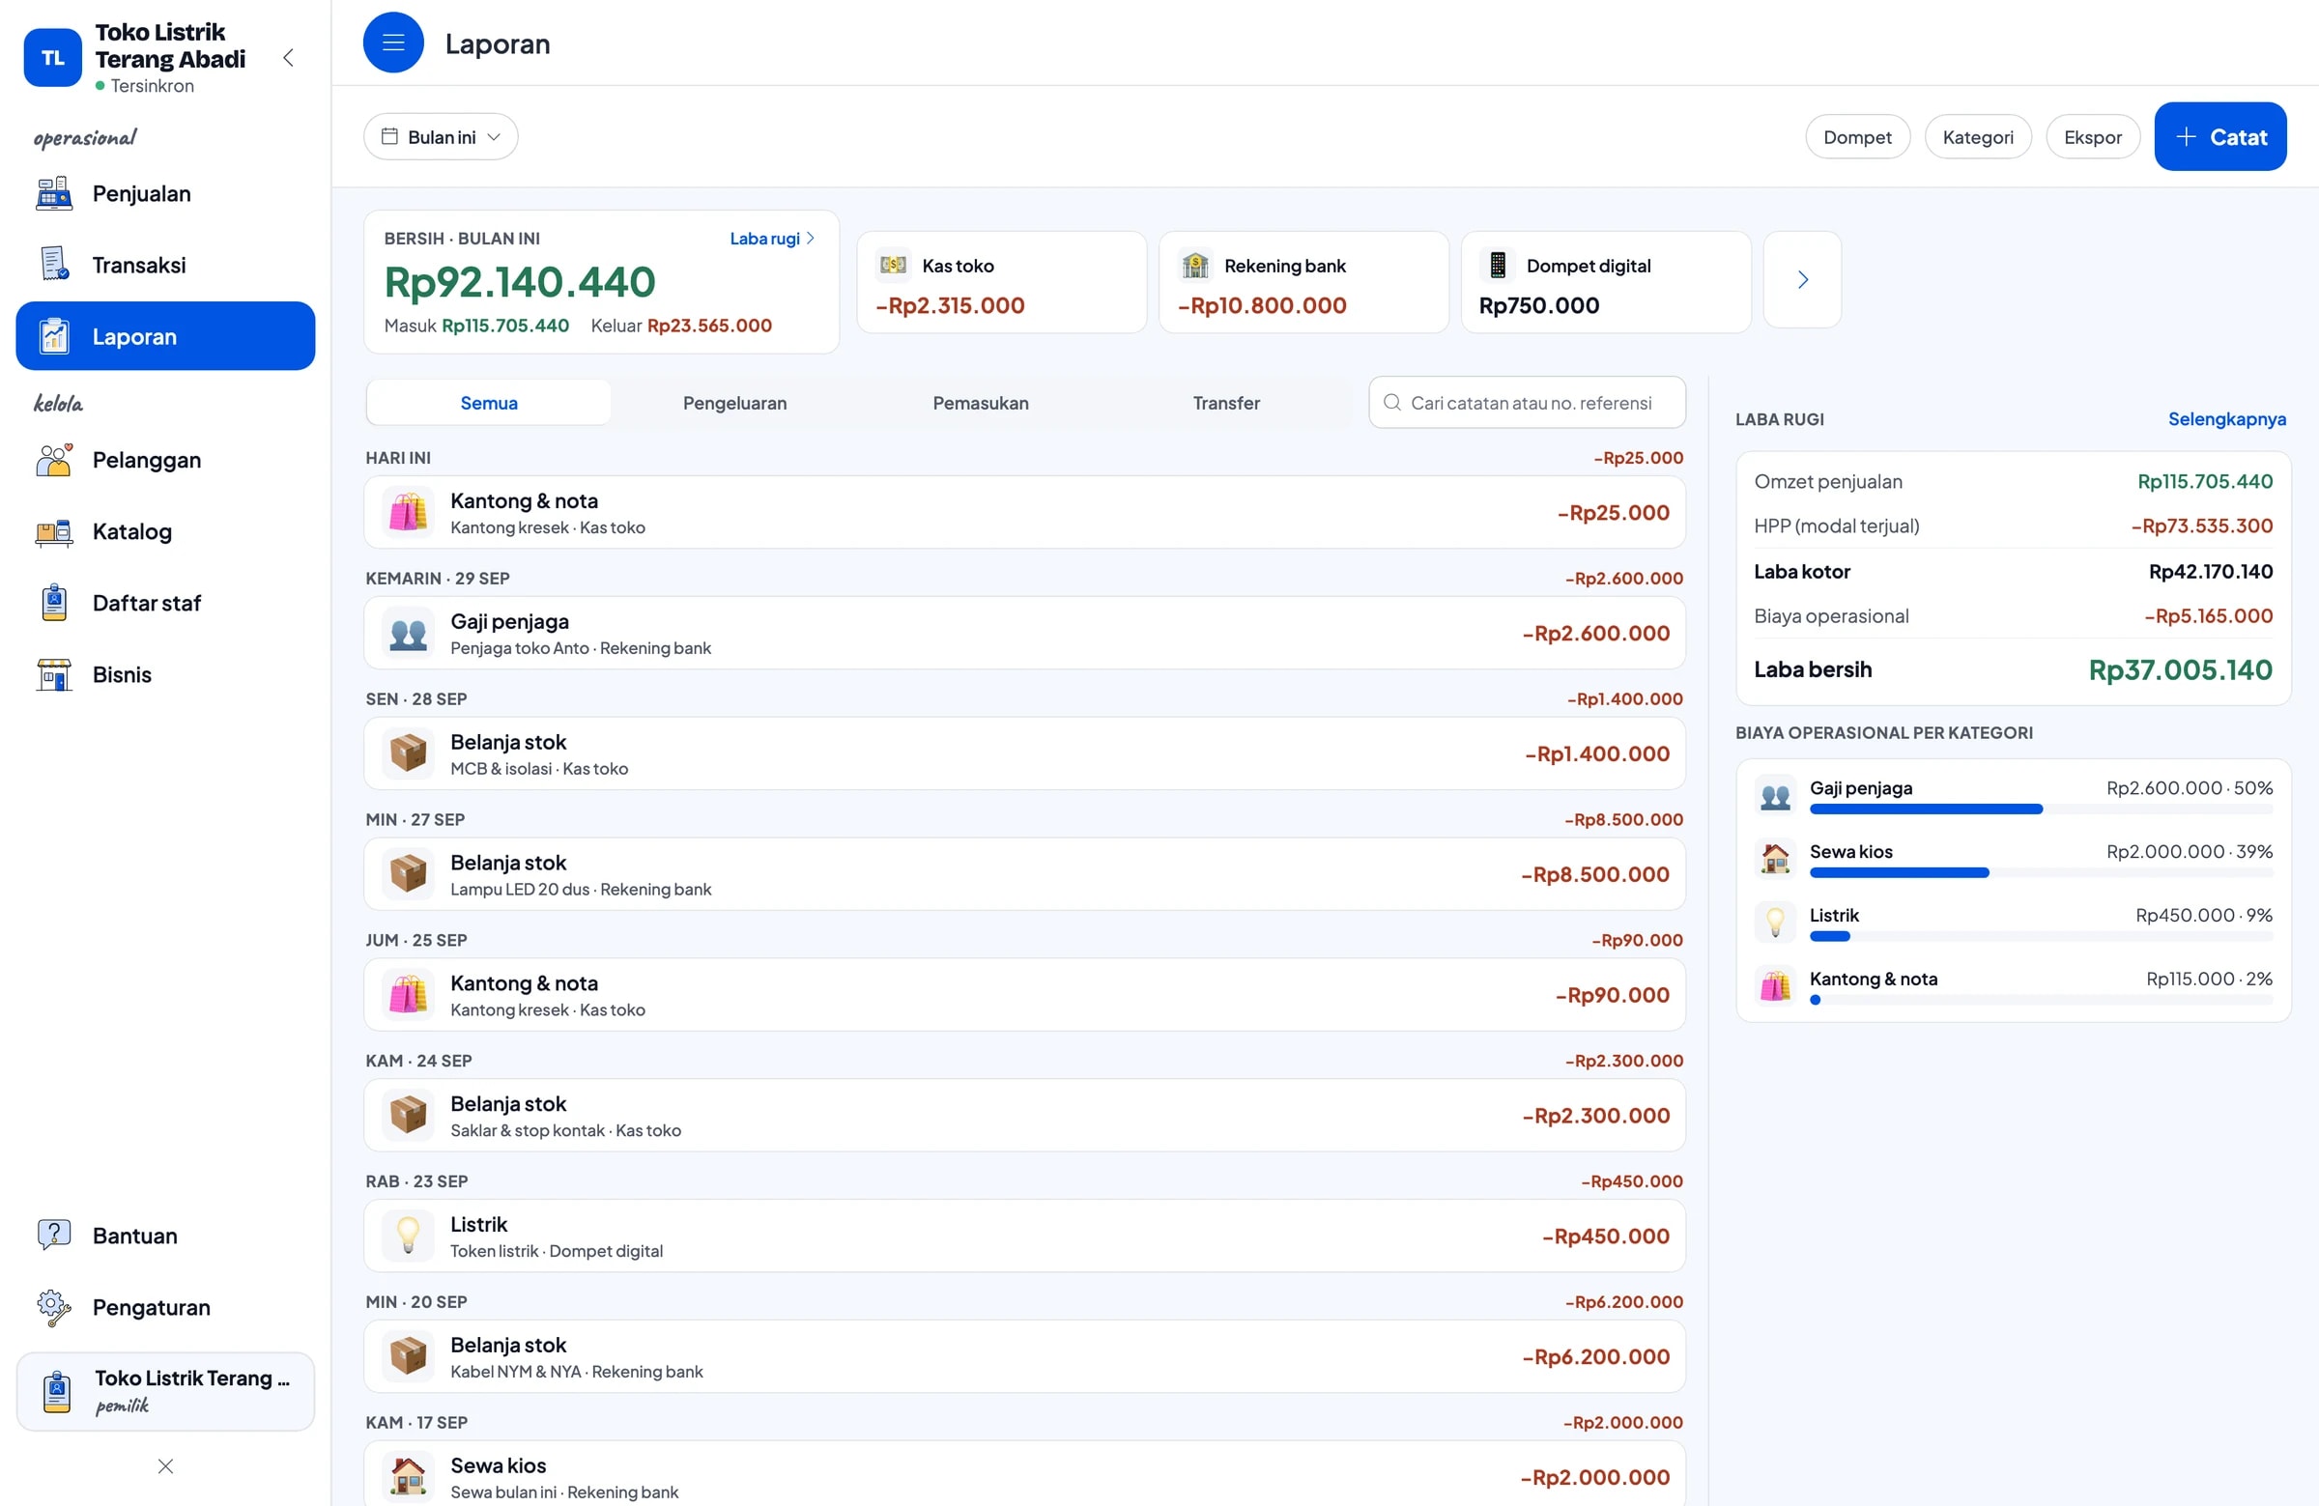Open the store owner account switcher

pos(165,1391)
